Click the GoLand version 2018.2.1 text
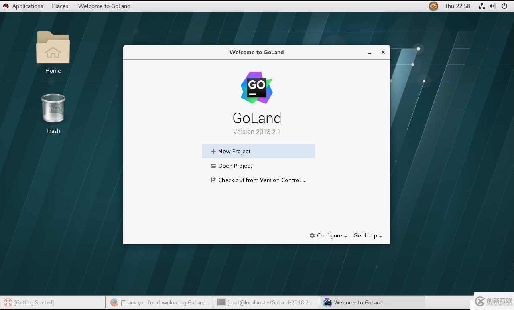Image resolution: width=514 pixels, height=310 pixels. coord(257,132)
